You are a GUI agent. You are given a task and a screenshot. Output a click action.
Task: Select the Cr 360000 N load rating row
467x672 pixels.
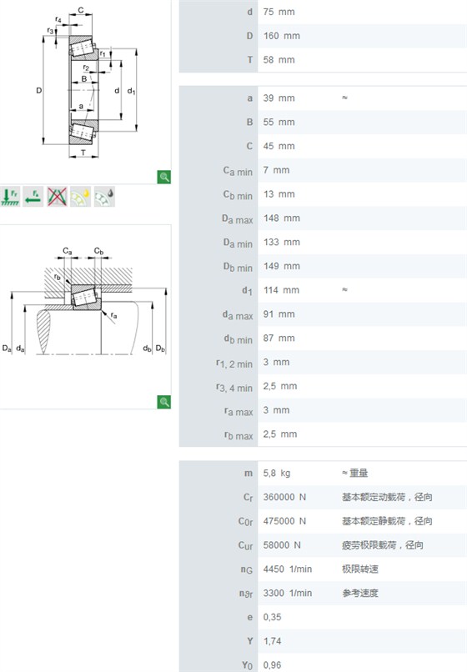click(323, 497)
